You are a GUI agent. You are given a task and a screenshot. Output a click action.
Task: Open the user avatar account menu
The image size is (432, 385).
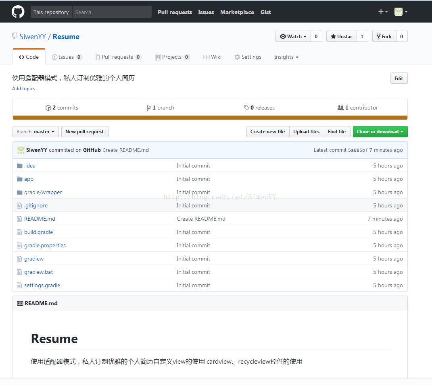point(401,12)
